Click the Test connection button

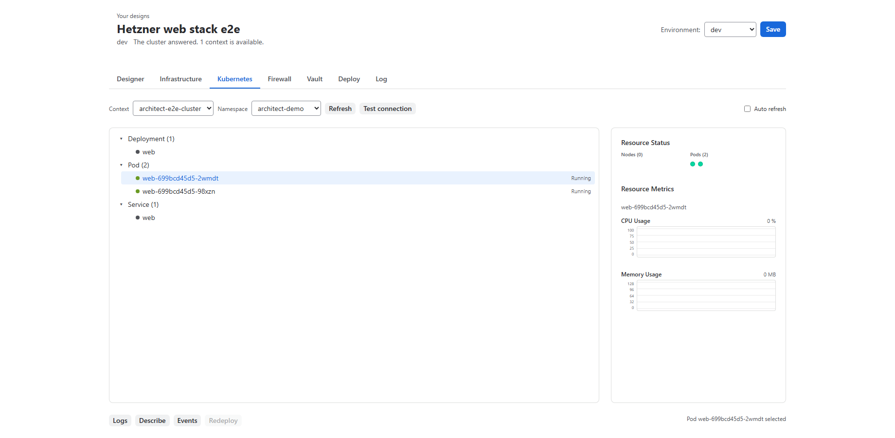point(388,109)
